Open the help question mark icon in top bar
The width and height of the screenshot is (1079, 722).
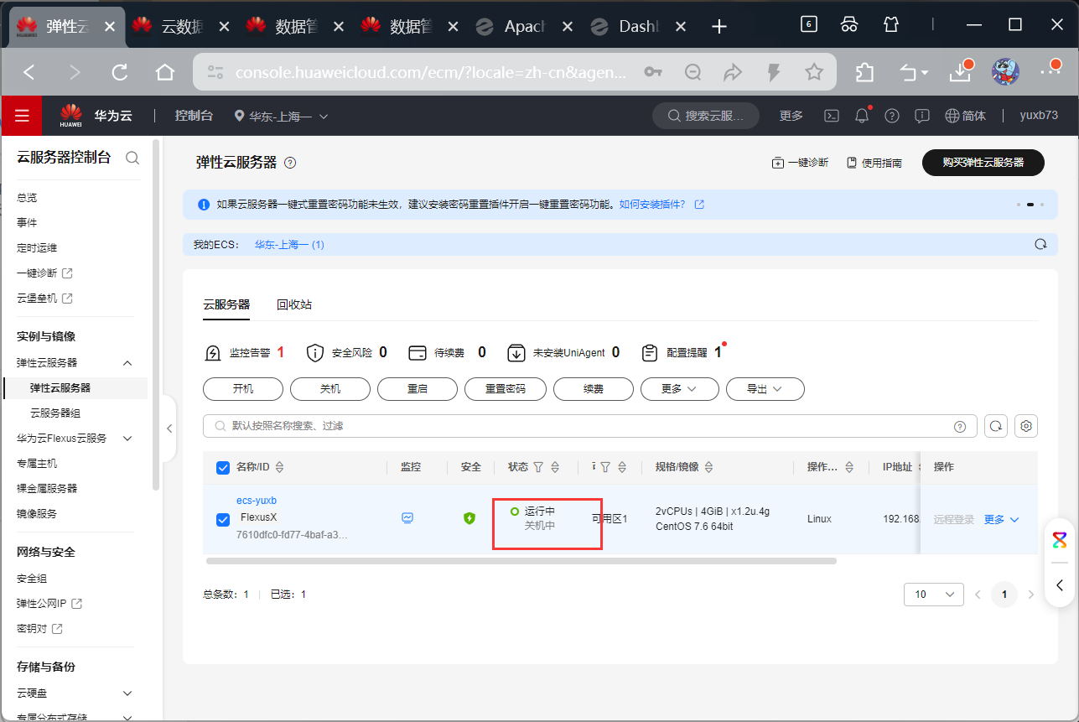(x=892, y=116)
